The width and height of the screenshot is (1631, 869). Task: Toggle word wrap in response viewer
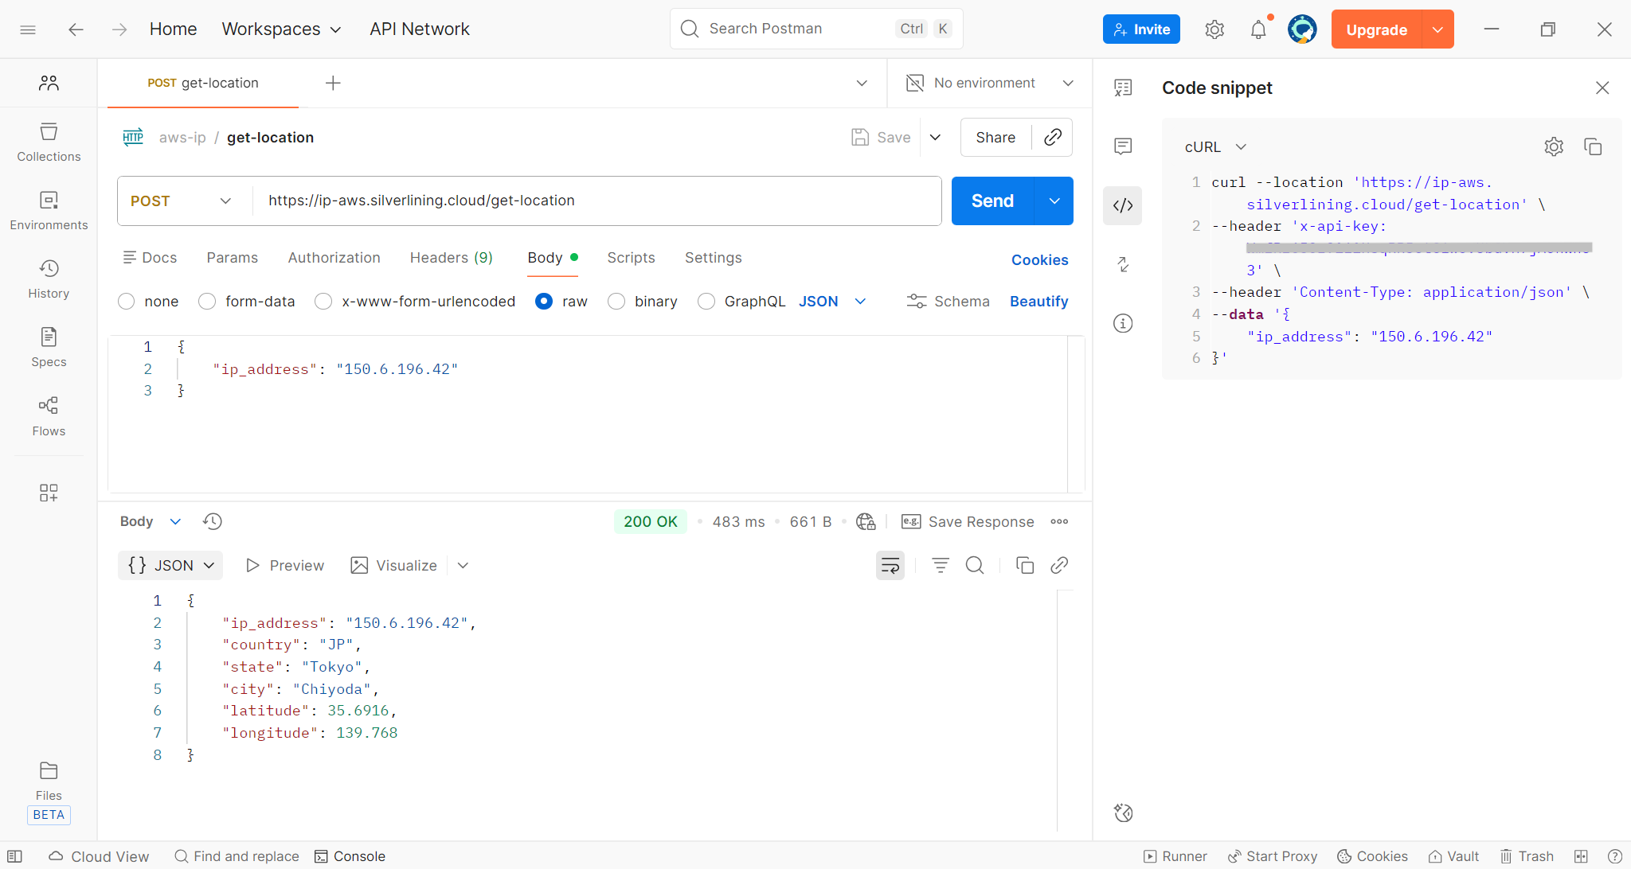point(890,566)
